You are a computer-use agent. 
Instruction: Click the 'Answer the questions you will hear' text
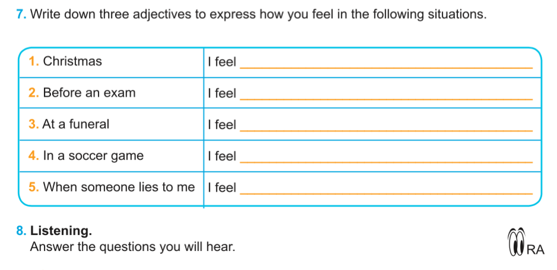pos(132,247)
